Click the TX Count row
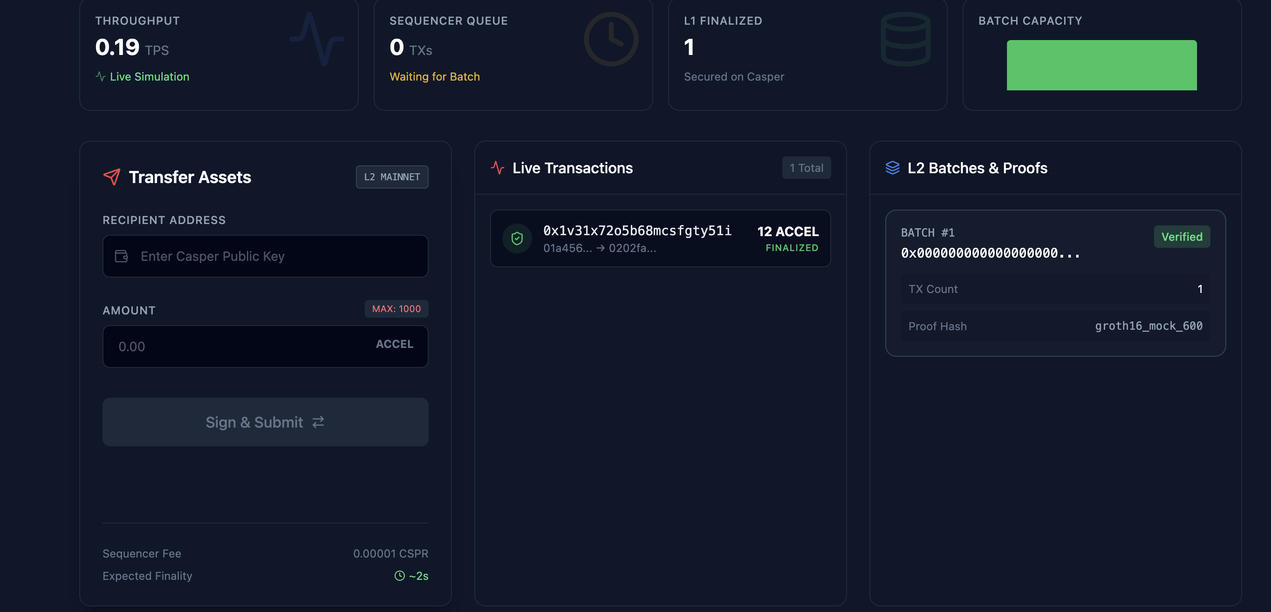 (x=1055, y=289)
